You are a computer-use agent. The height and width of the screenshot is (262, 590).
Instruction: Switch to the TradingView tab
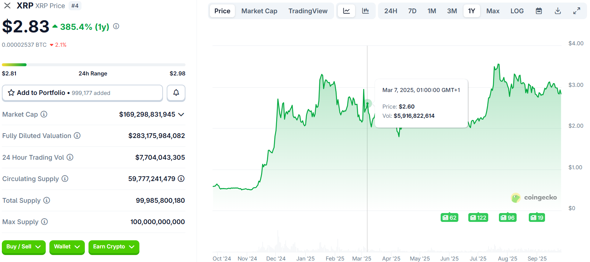[x=308, y=11]
